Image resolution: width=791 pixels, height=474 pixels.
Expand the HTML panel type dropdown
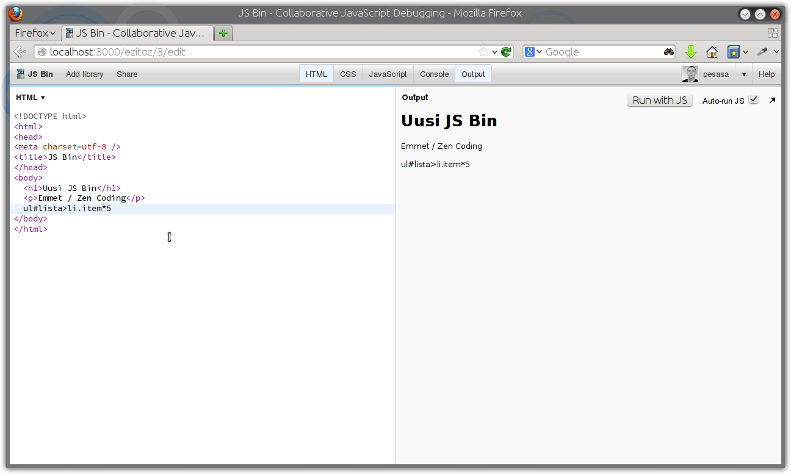click(31, 98)
